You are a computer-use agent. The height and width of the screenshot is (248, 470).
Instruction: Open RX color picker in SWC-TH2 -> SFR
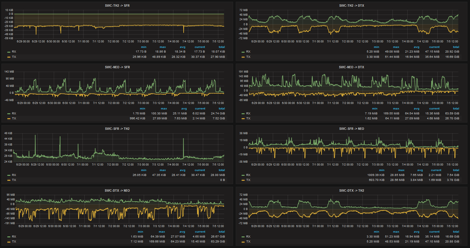[9, 52]
